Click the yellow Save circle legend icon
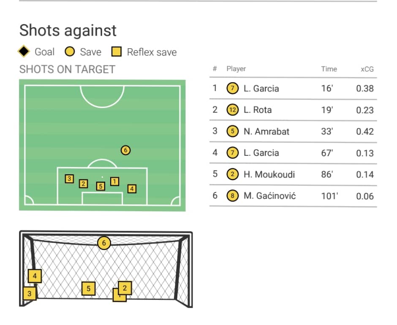397x325 pixels. tap(70, 52)
